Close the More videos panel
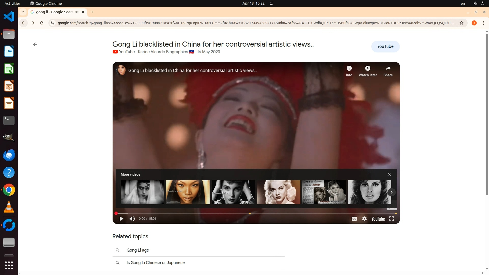The image size is (489, 275). tap(389, 174)
